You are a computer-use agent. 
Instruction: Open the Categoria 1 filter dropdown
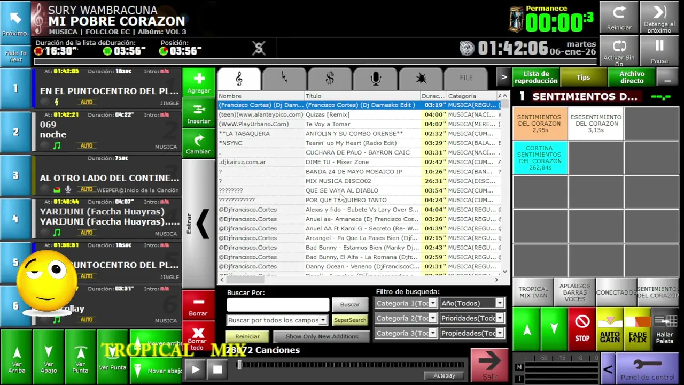(x=406, y=303)
